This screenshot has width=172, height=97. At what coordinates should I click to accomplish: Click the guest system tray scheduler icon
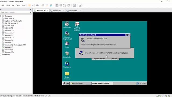[x=138, y=84]
